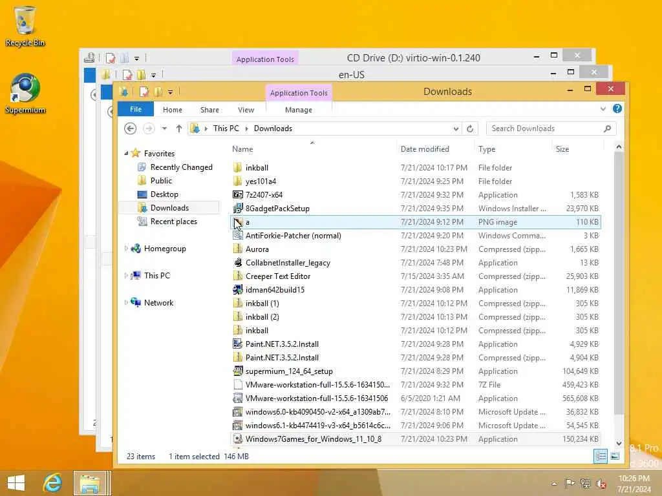662x496 pixels.
Task: Open recent locations dropdown arrow
Action: pos(164,129)
